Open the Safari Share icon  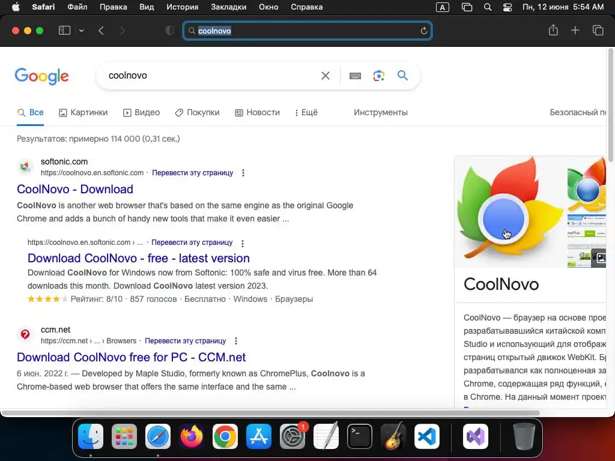click(x=553, y=30)
